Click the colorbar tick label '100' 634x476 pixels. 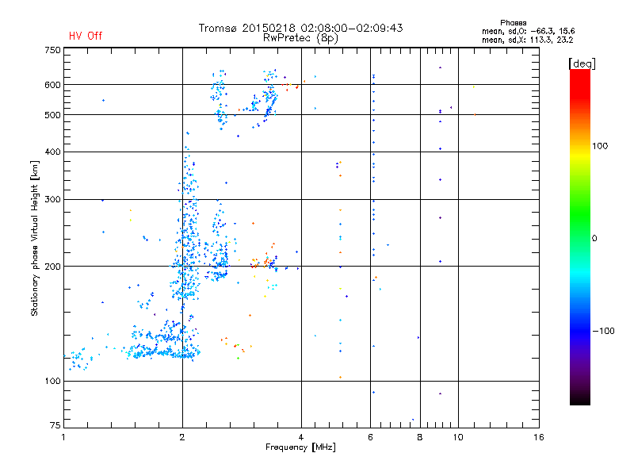pos(600,146)
